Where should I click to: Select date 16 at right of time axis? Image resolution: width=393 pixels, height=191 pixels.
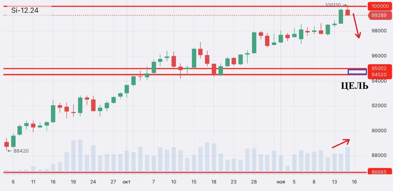[354, 182]
